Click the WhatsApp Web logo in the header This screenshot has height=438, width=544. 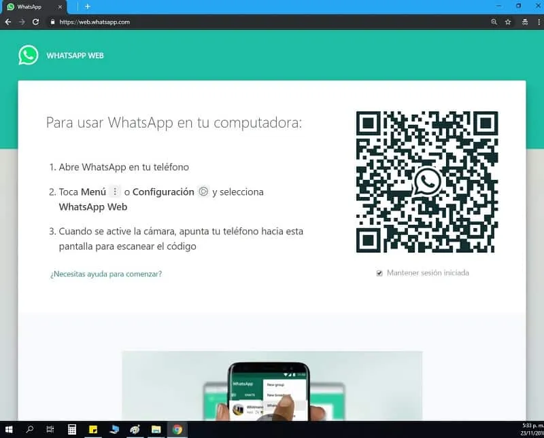tap(28, 55)
